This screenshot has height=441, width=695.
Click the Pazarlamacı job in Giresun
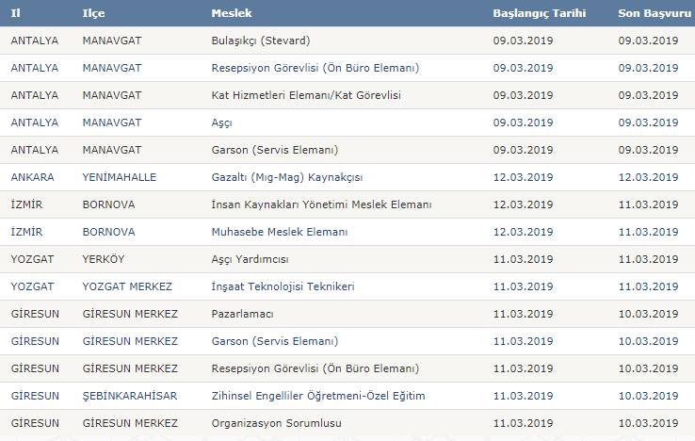click(x=242, y=314)
